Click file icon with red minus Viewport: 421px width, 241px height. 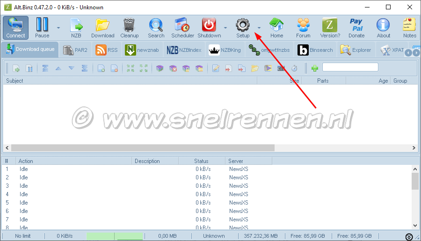point(115,68)
